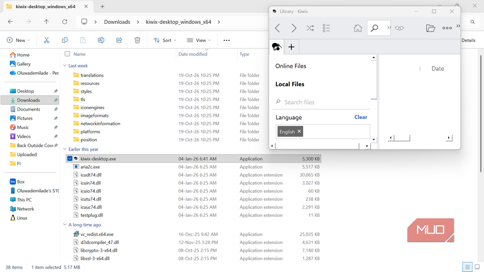The height and width of the screenshot is (272, 484).
Task: Open a new Explorer tab
Action: 103,6
